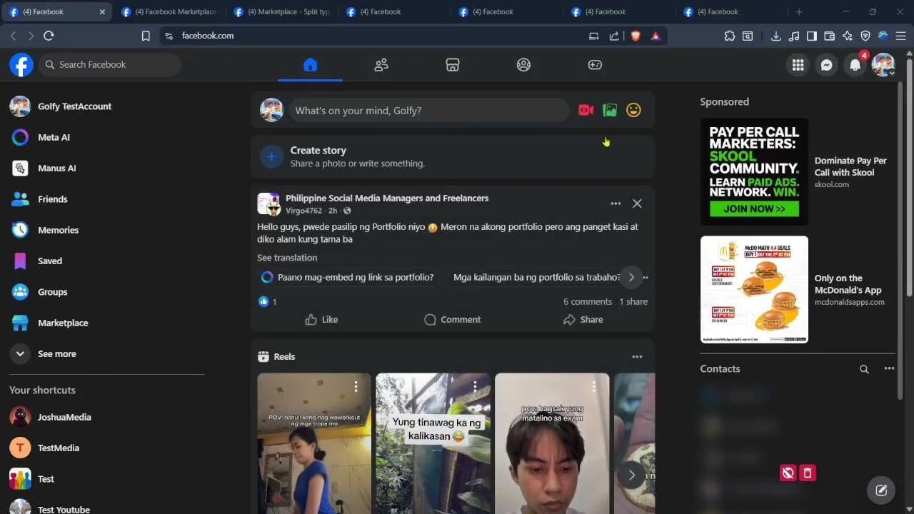Screen dimensions: 914x514
Task: Open Contacts options menu
Action: point(889,368)
